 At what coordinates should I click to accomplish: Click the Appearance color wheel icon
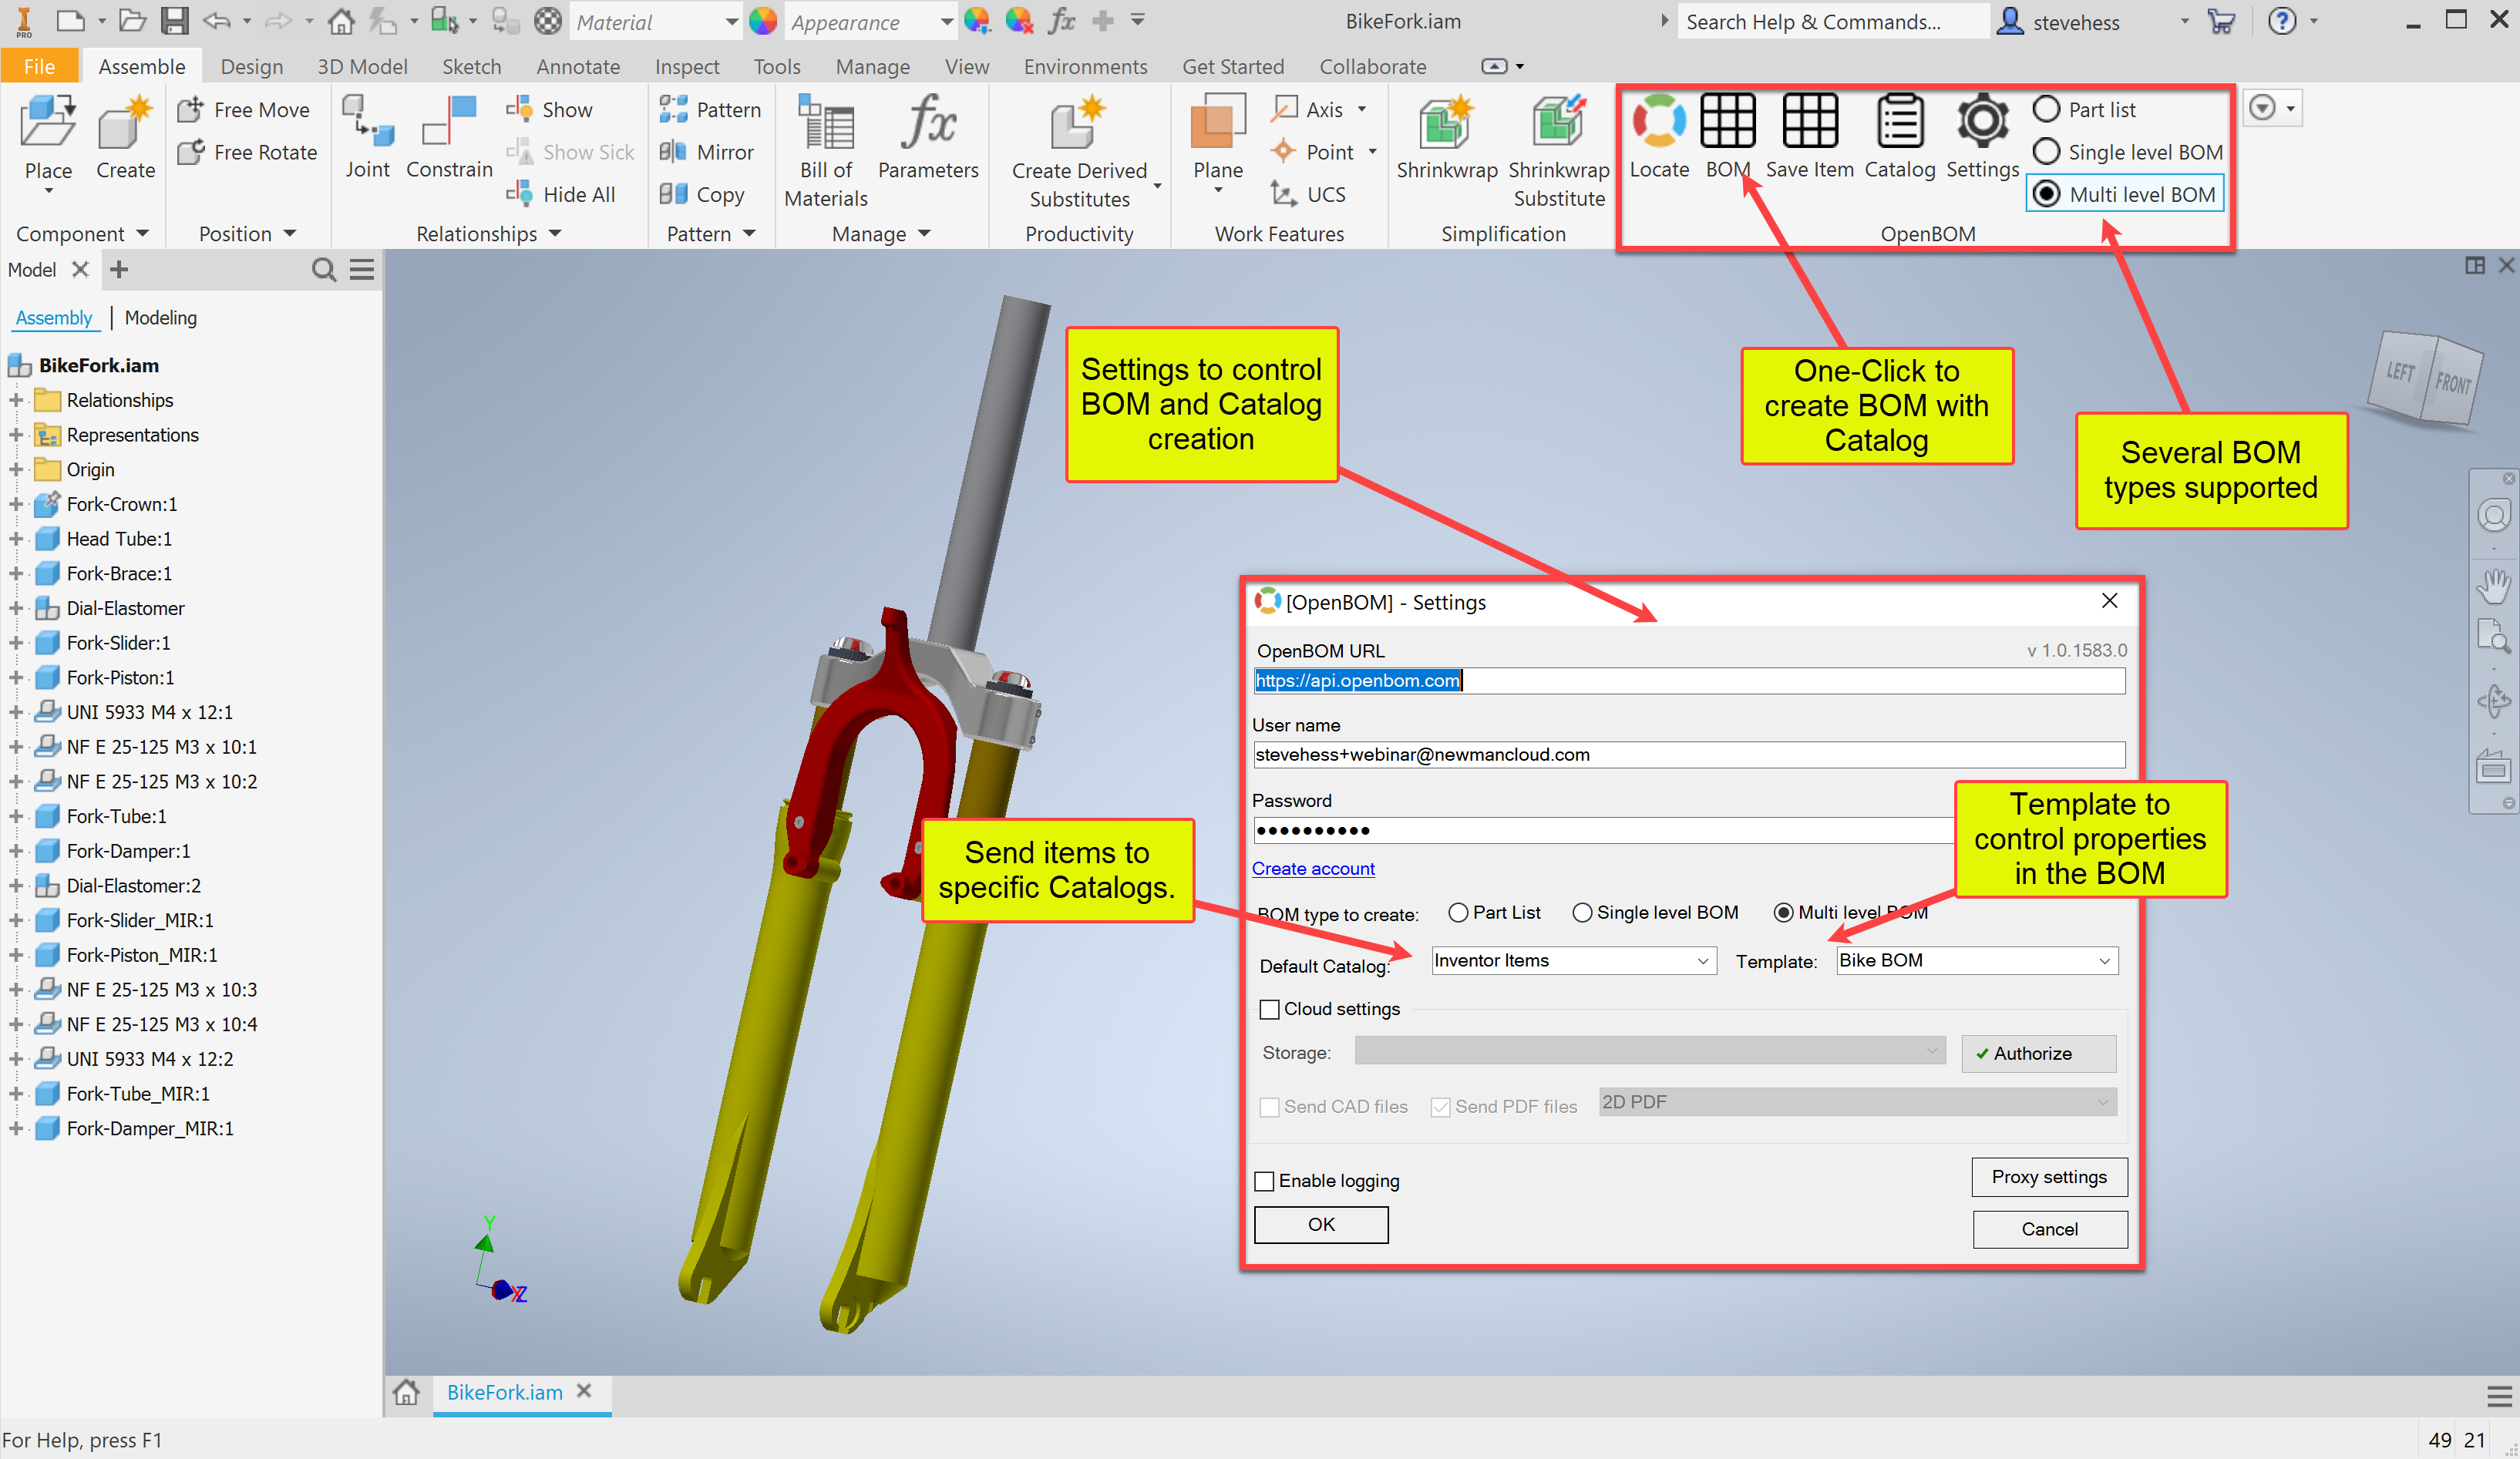click(762, 21)
